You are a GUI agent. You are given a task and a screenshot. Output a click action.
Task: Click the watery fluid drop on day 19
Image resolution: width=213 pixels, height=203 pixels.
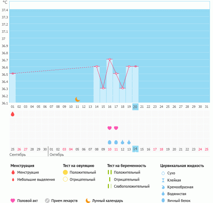click(129, 142)
